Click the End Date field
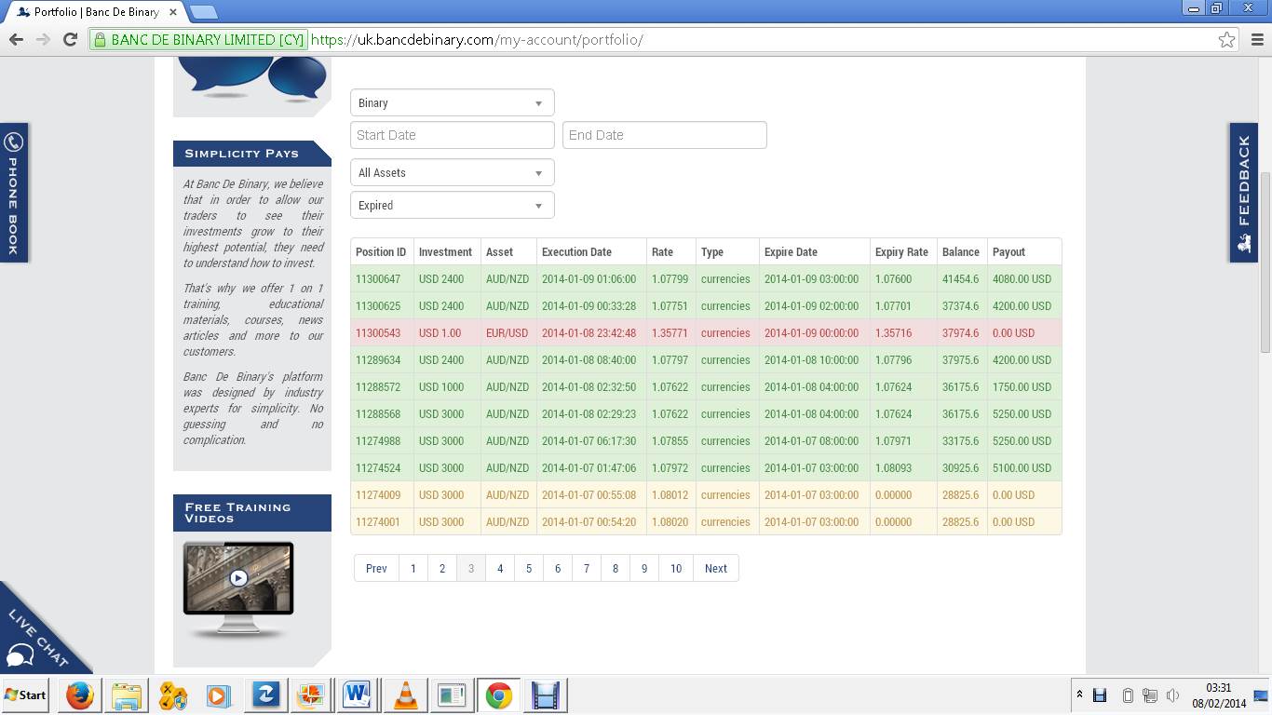This screenshot has height=715, width=1272. pos(664,135)
